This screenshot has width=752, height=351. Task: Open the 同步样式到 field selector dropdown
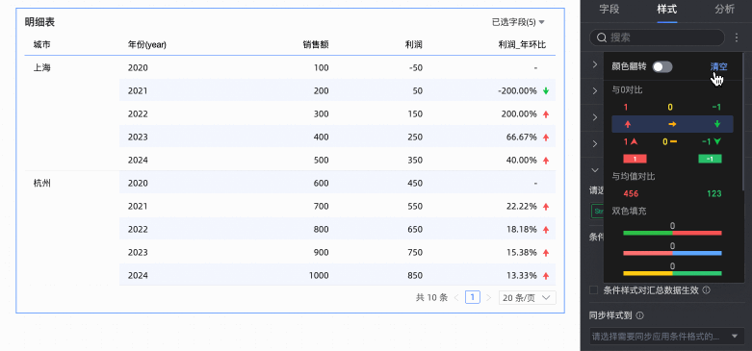(666, 337)
